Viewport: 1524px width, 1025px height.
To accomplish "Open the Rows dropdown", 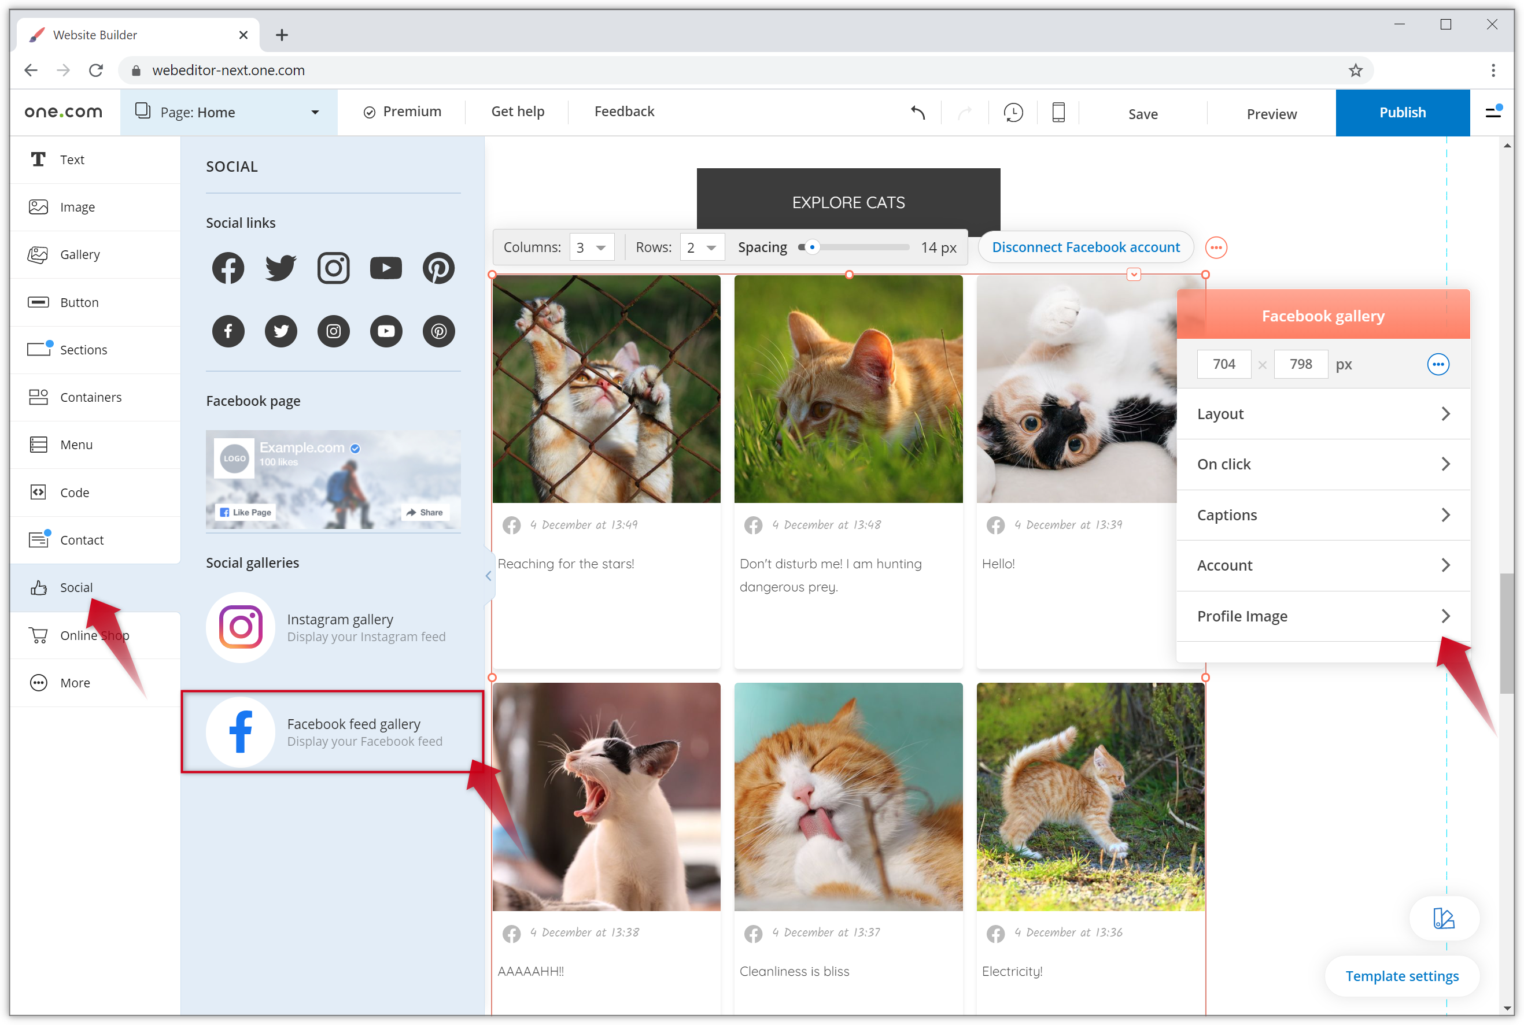I will pos(702,248).
